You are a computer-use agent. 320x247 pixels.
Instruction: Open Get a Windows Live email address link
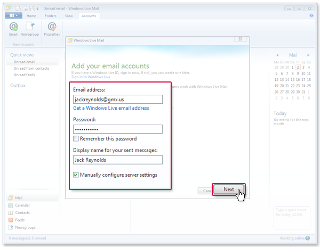(x=111, y=108)
